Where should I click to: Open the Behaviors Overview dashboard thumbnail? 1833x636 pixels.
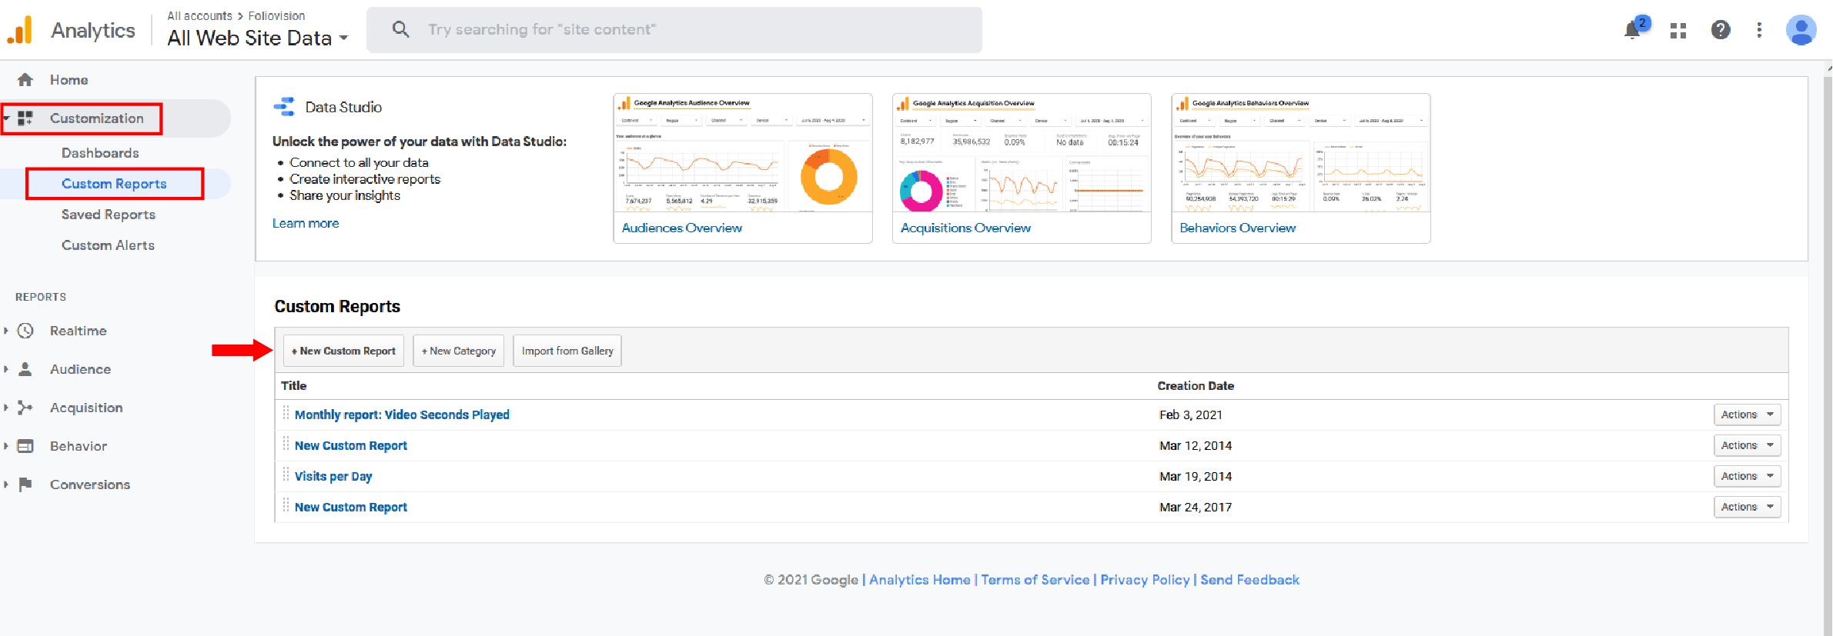pos(1301,154)
